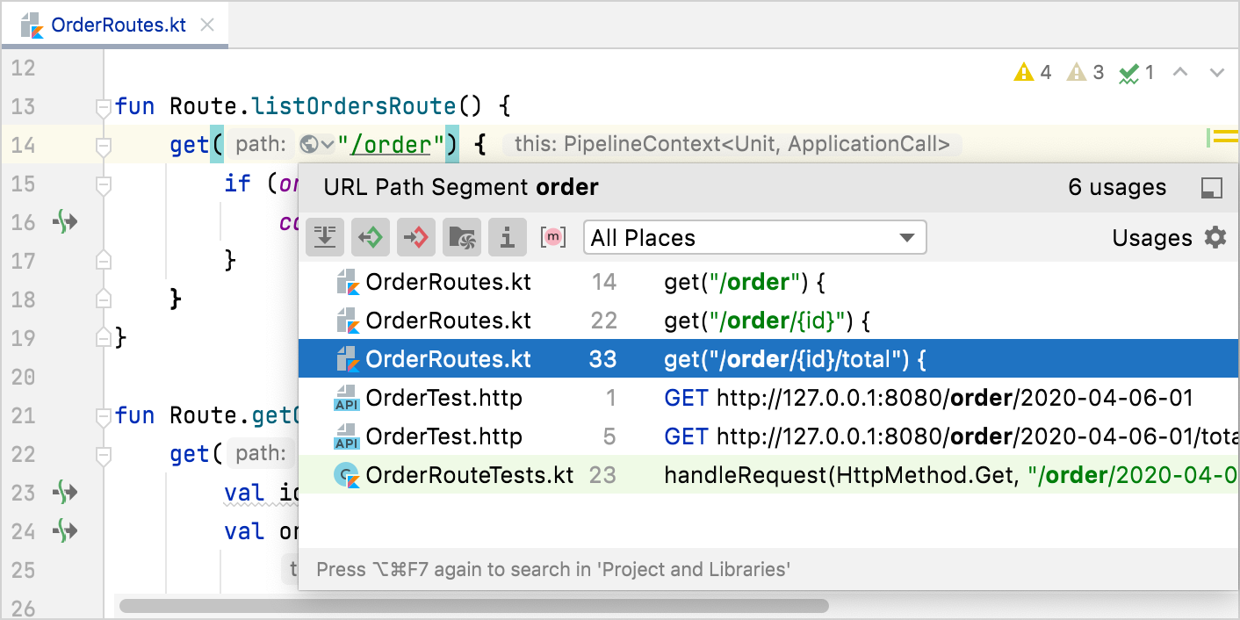The width and height of the screenshot is (1240, 620).
Task: Collapse the fold marker at line 21
Action: tap(103, 415)
